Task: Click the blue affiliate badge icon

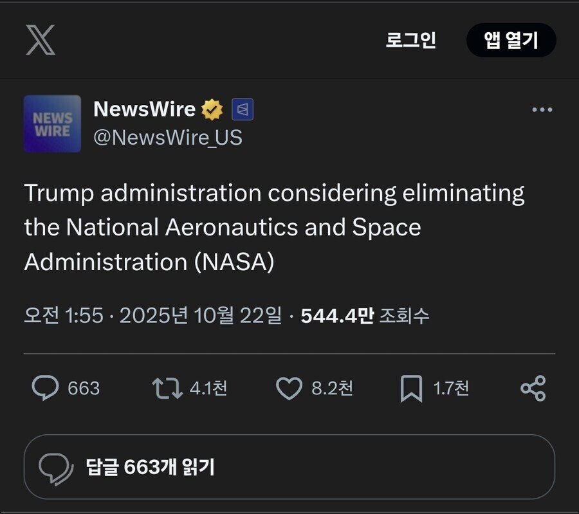Action: (242, 110)
